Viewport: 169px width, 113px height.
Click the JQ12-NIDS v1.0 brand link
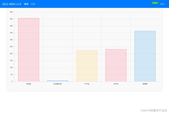(12, 4)
